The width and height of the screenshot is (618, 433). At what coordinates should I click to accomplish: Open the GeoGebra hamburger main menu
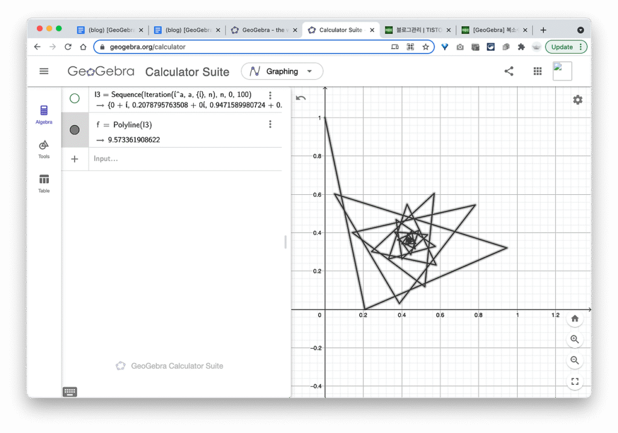point(43,71)
